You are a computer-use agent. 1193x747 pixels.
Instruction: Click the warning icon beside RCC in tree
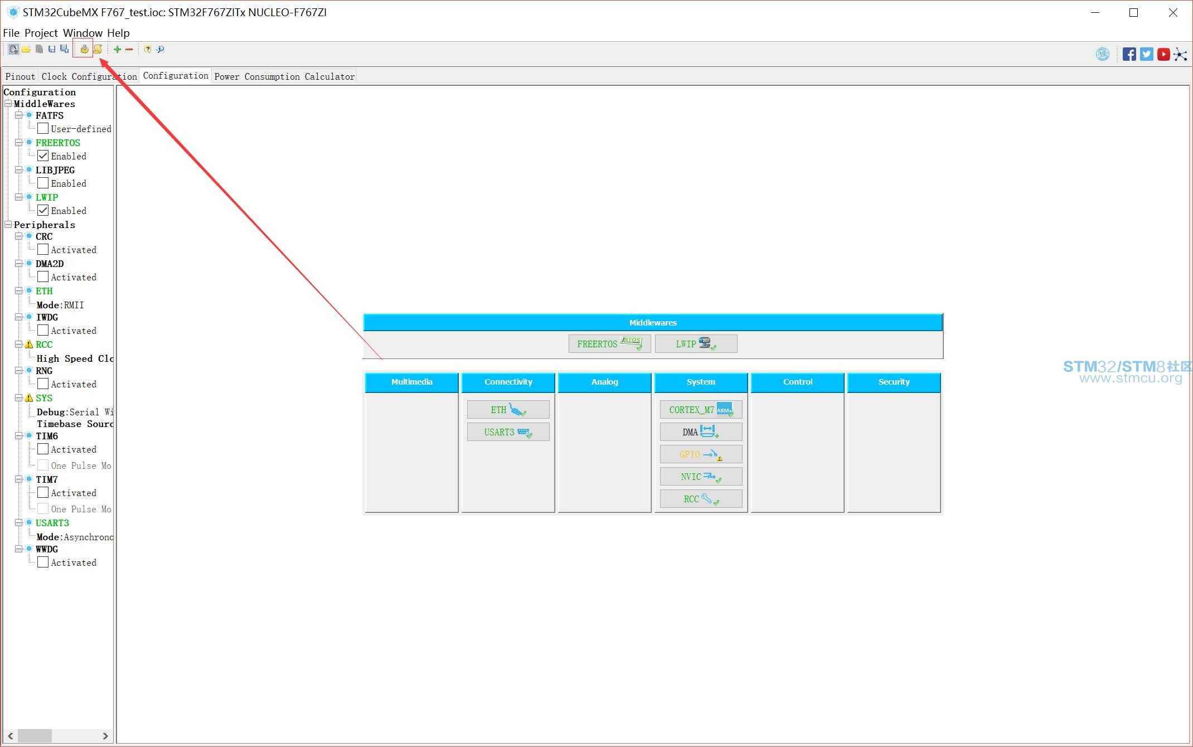(29, 345)
